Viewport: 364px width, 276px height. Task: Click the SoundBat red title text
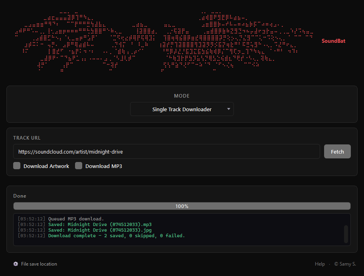[x=333, y=41]
